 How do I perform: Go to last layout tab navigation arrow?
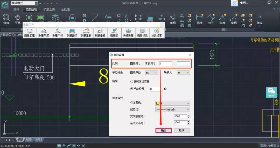coord(13,140)
